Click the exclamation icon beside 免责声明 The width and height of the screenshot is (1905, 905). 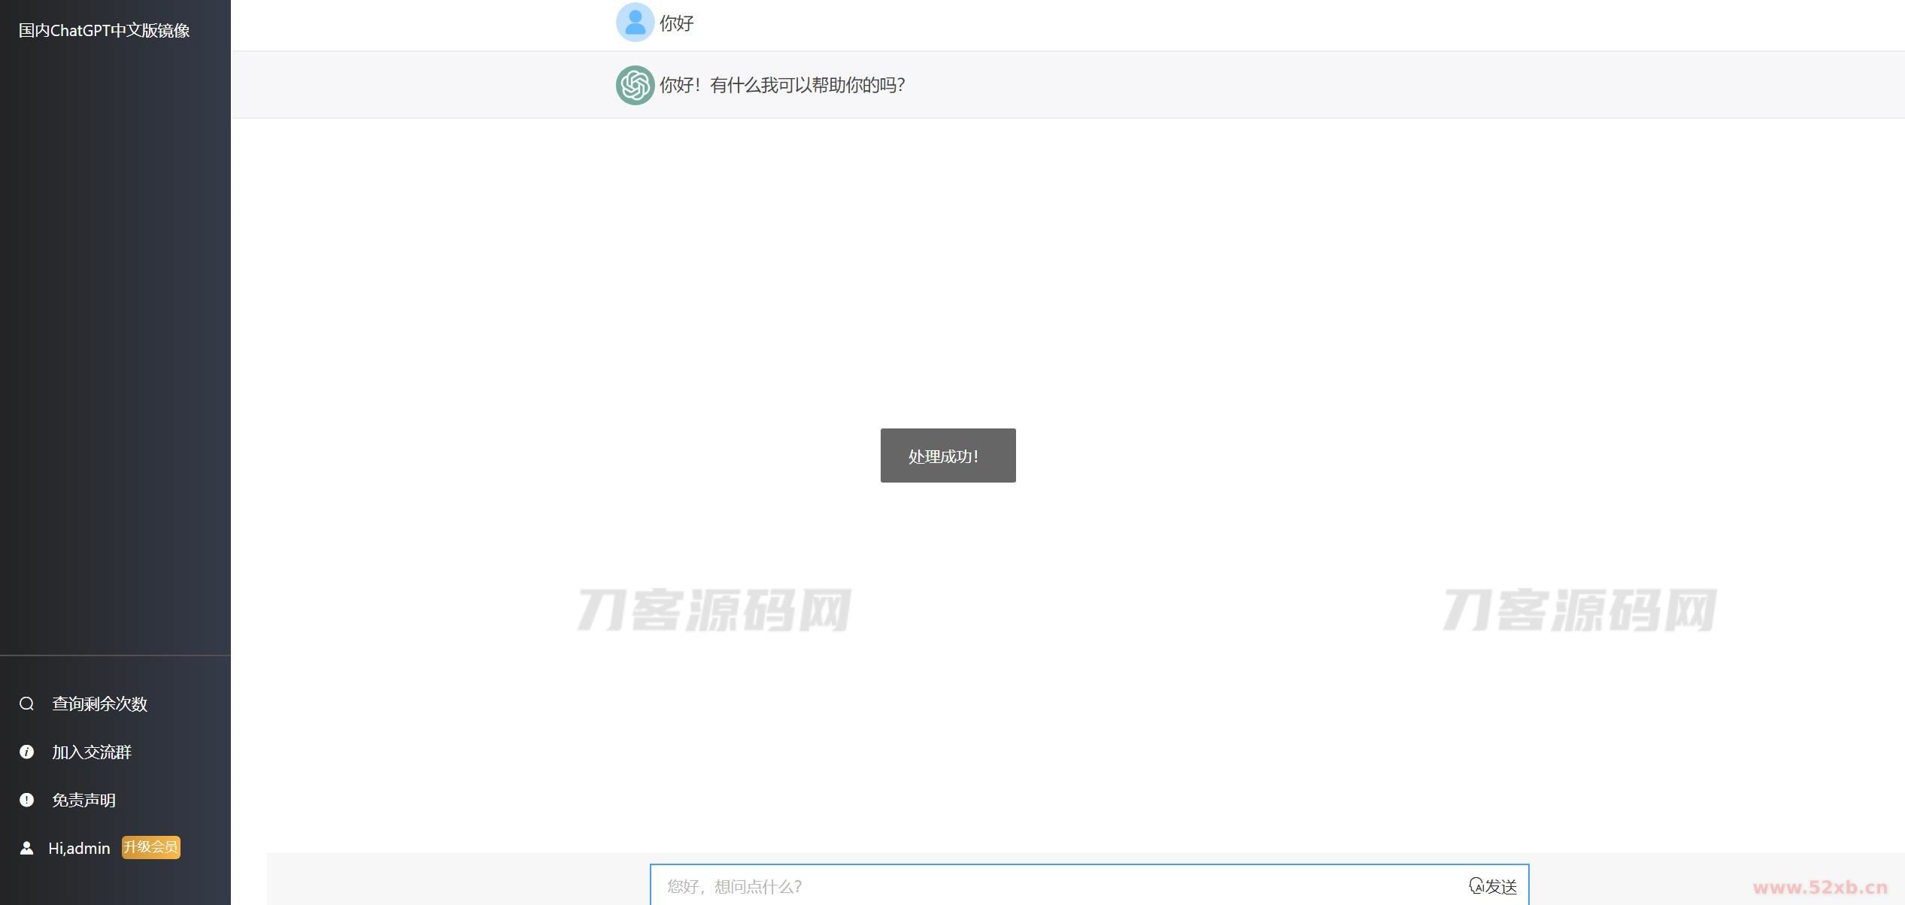click(x=26, y=800)
